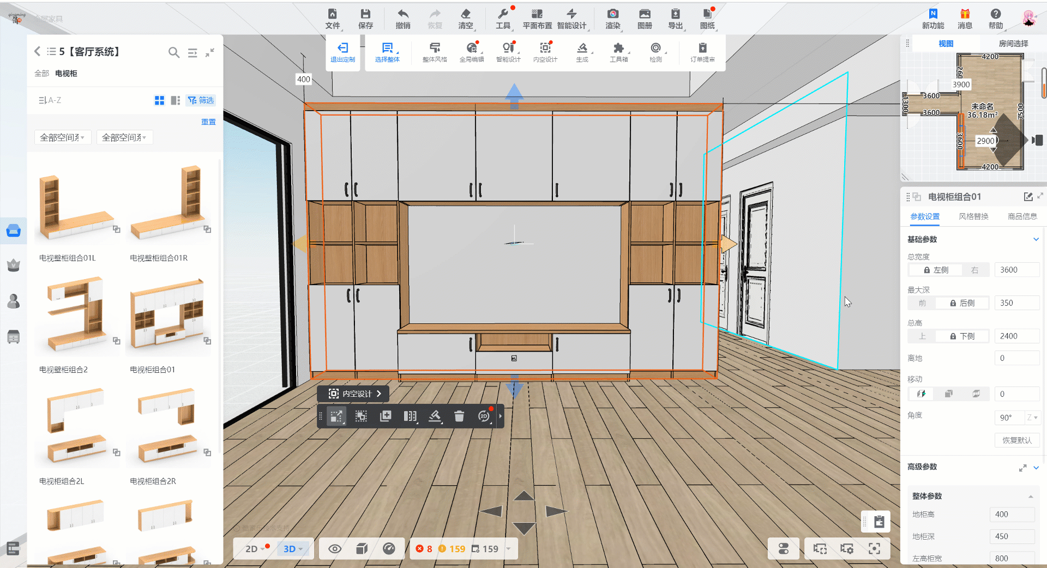Lock total width to left side (左侧)
Image resolution: width=1047 pixels, height=568 pixels.
point(936,270)
